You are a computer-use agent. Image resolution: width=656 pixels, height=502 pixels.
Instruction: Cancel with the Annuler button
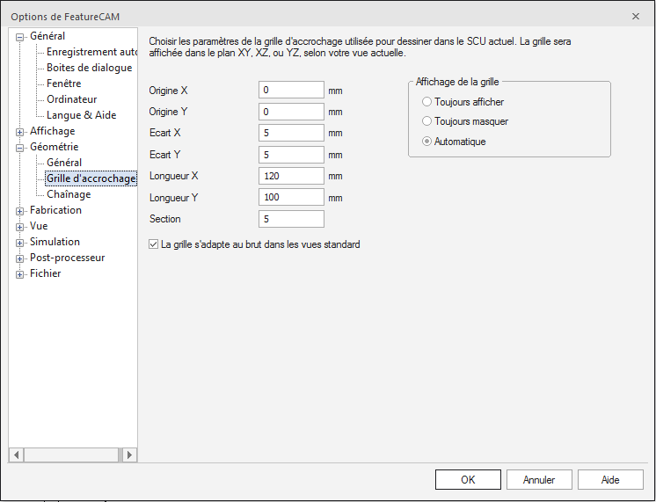[x=539, y=479]
